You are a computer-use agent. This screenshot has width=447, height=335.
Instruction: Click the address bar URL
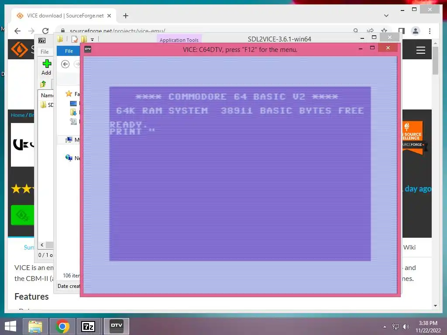[117, 31]
